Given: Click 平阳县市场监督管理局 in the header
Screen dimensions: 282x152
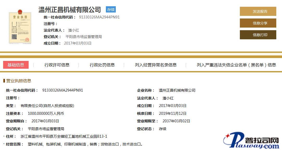Looking at the screenshot, I should [x=84, y=37].
